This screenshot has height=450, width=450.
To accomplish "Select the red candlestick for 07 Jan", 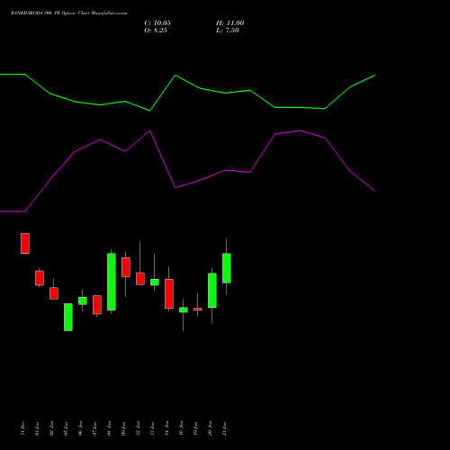I will click(x=97, y=305).
